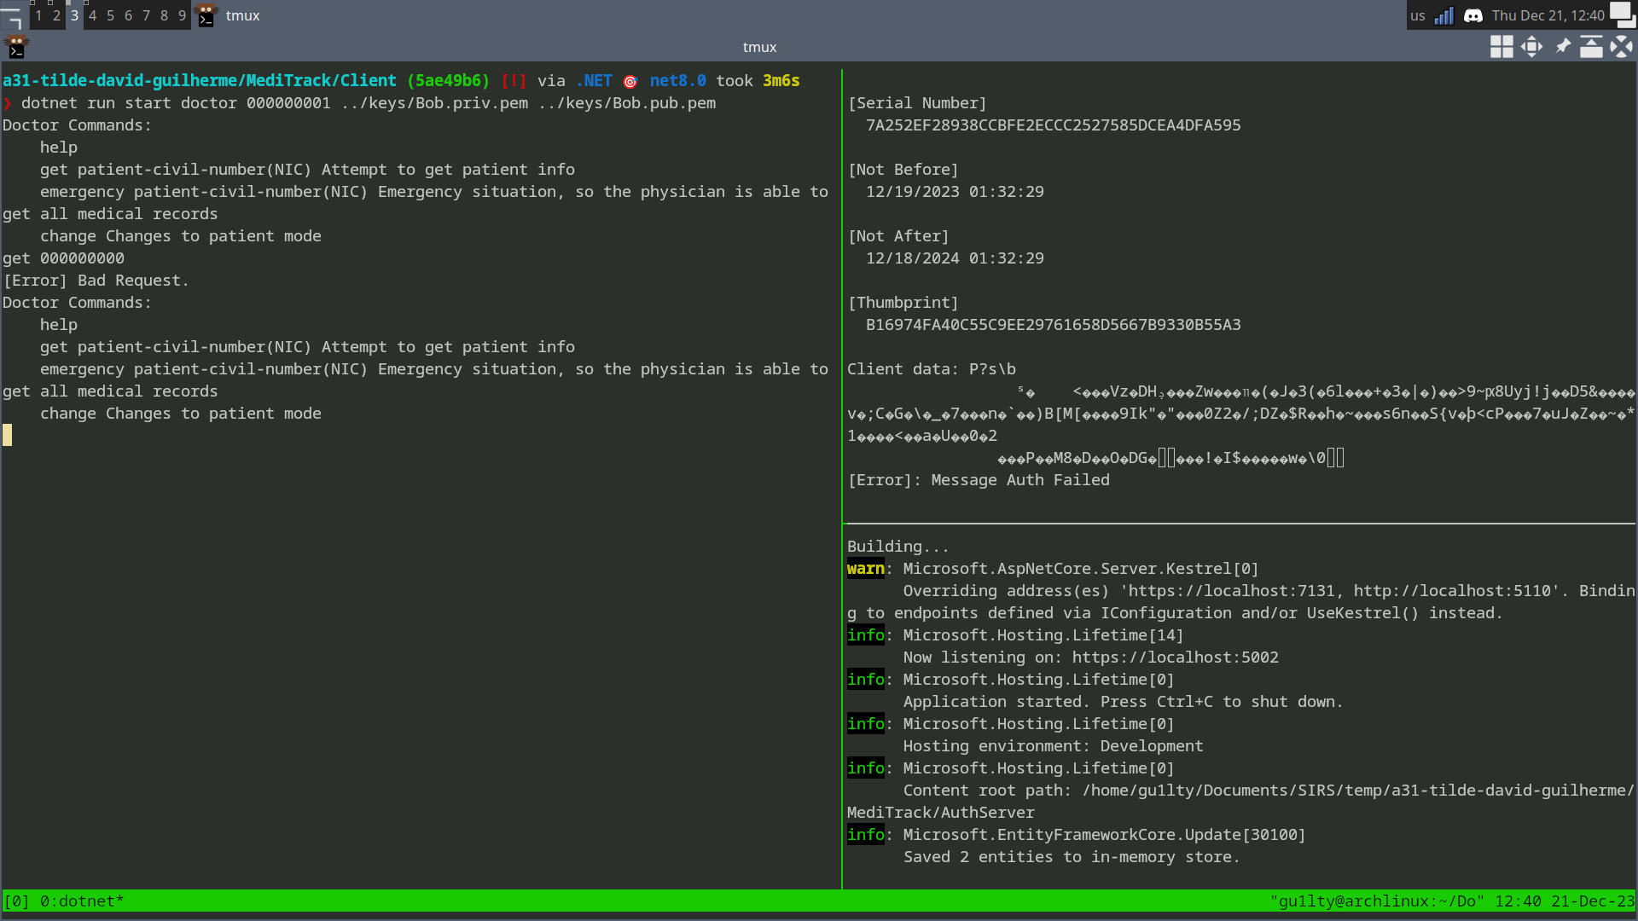Click the kitty terminal icon in the window titlebar

pyautogui.click(x=16, y=47)
